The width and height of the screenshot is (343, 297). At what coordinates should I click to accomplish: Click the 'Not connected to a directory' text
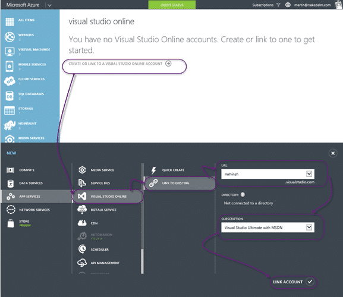248,203
